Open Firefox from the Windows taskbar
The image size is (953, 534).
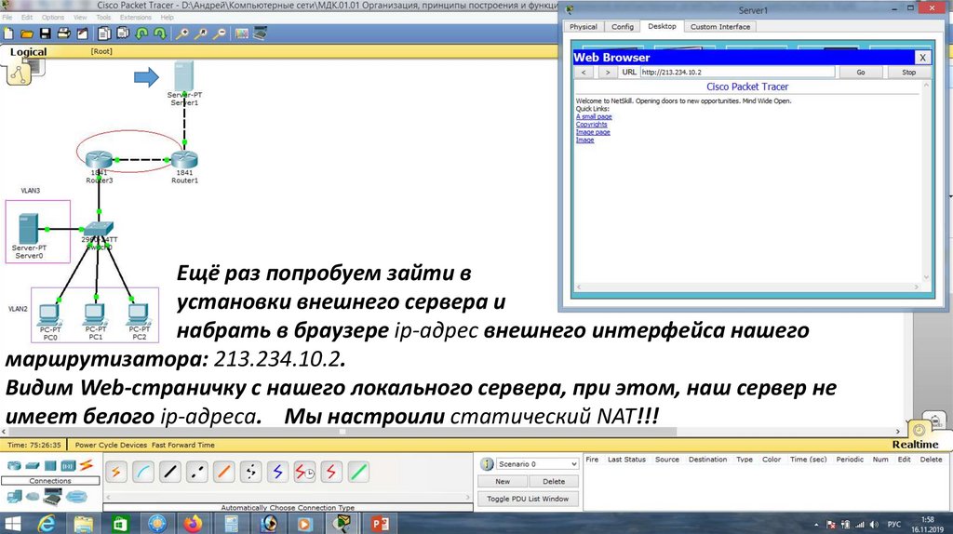point(193,523)
